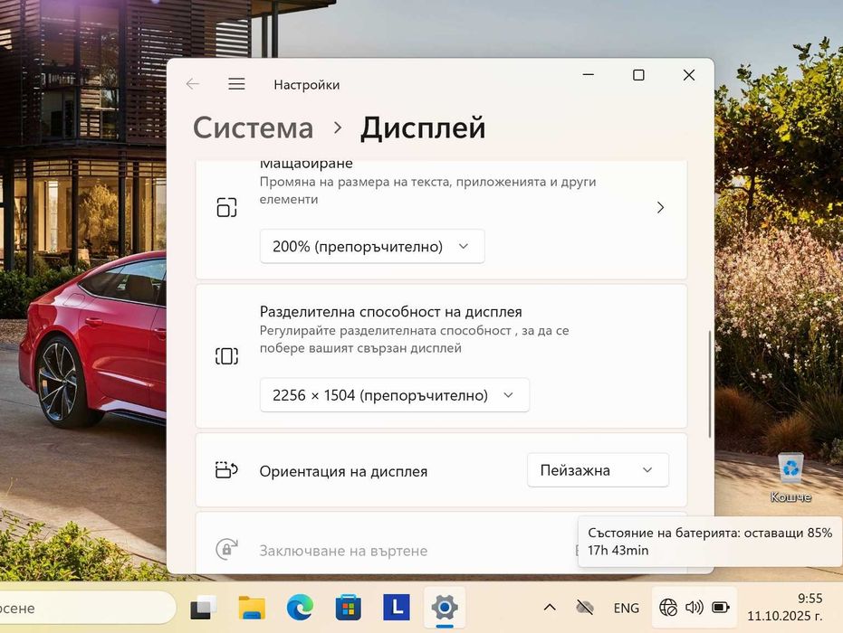Click the OneDrive cloud tray icon
The height and width of the screenshot is (633, 843).
[x=585, y=608]
